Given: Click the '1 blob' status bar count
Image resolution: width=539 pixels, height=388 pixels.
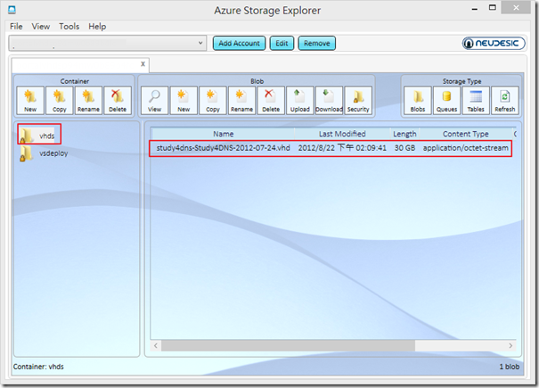Looking at the screenshot, I should point(509,367).
